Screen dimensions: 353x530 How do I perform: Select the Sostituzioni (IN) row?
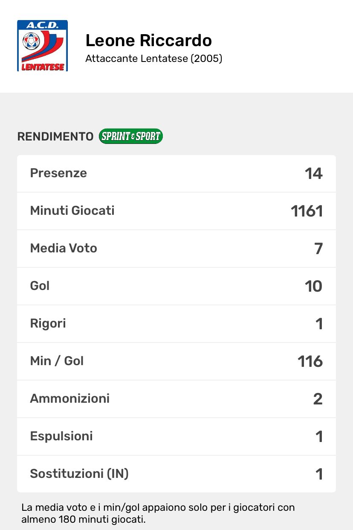(x=176, y=474)
